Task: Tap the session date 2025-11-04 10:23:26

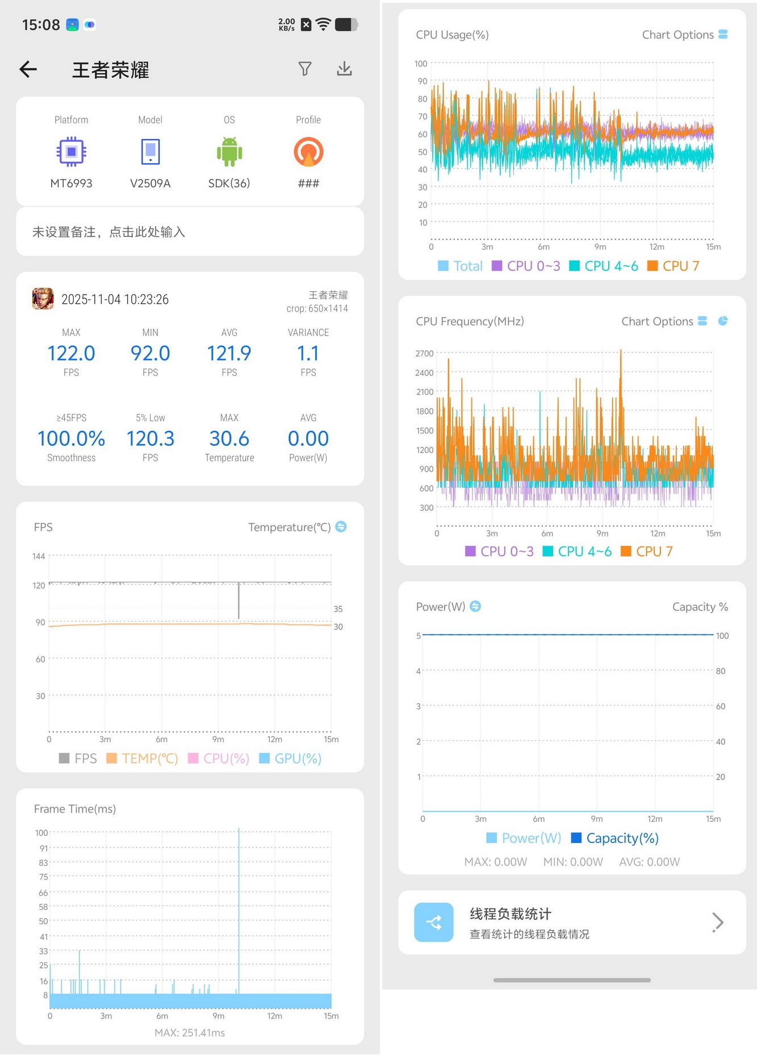Action: (x=115, y=299)
